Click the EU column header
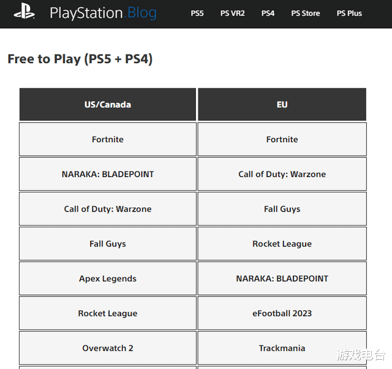Image resolution: width=392 pixels, height=369 pixels. (x=282, y=105)
